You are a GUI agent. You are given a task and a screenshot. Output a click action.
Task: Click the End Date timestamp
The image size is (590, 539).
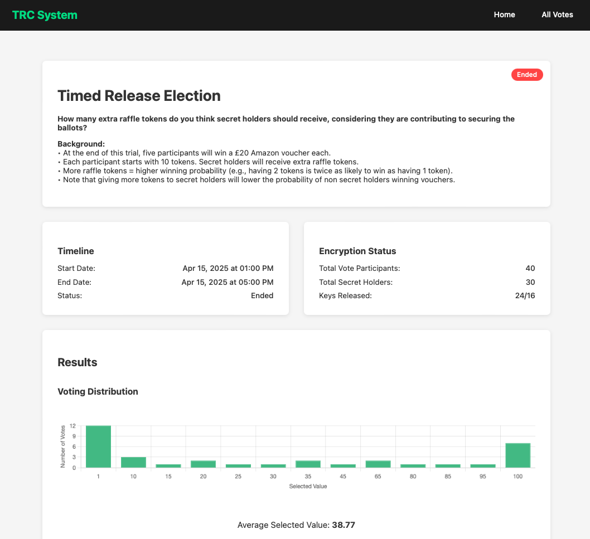pyautogui.click(x=227, y=282)
